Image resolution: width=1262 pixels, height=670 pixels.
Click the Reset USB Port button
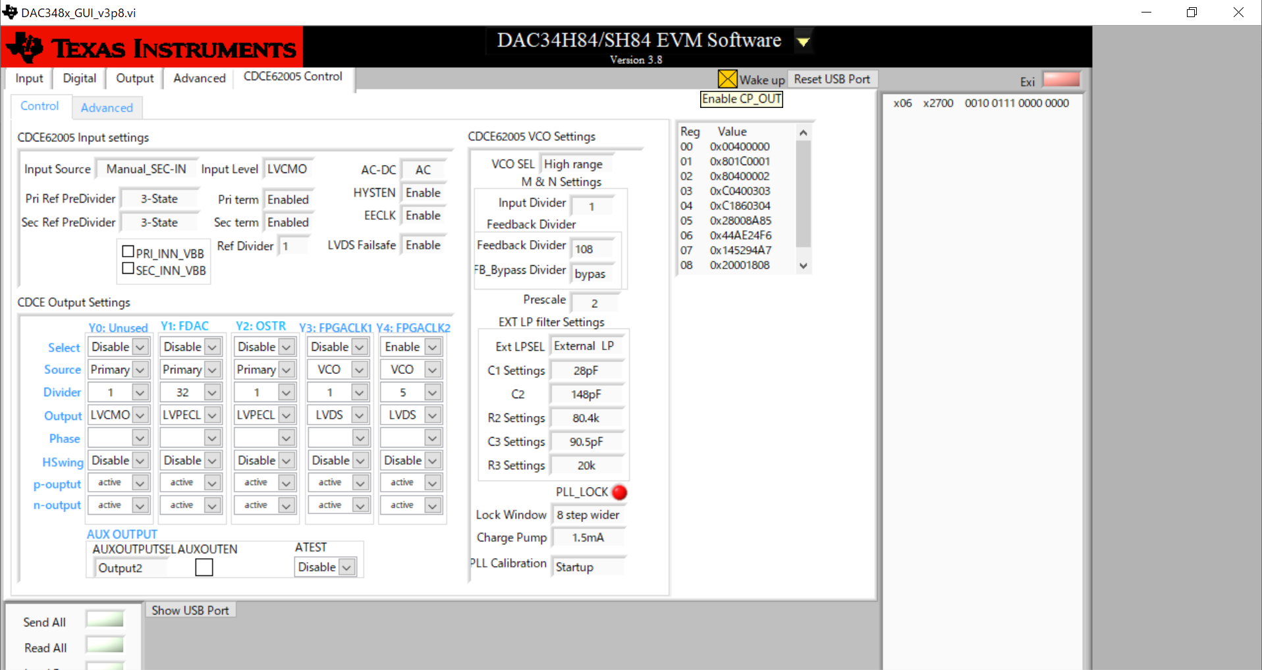832,79
